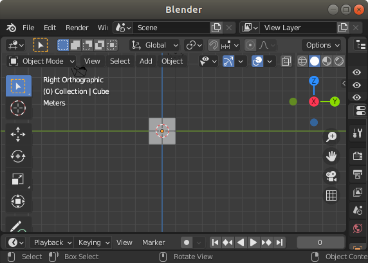Viewport: 368px width, 263px height.
Task: Toggle show overlays button
Action: (257, 62)
